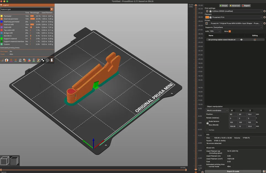Open the Infill 15% dropdown

[x=215, y=31]
